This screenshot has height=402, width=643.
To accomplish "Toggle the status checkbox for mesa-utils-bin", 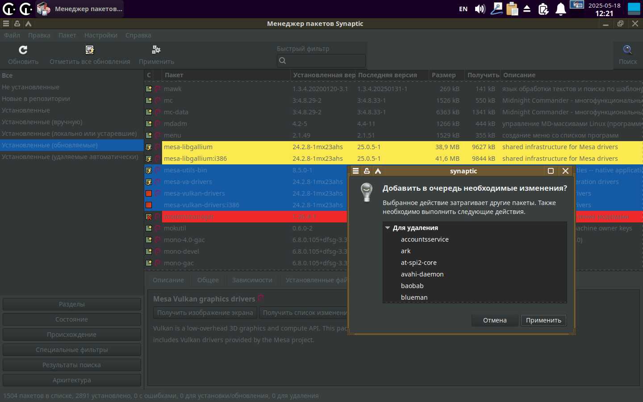I will [149, 170].
